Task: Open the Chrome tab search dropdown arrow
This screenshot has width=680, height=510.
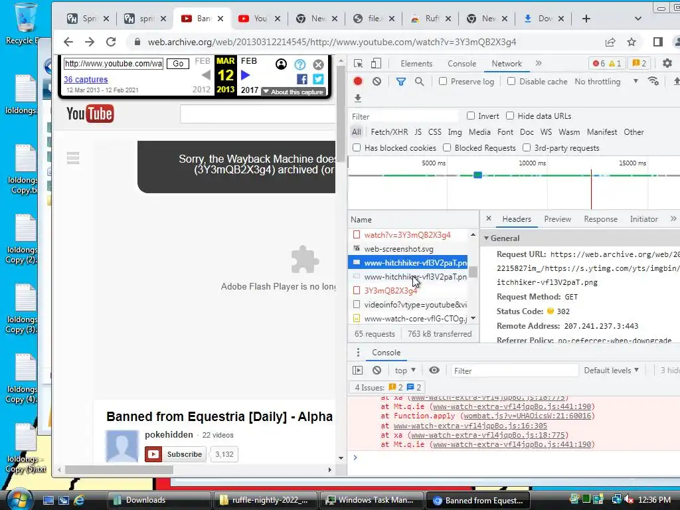Action: coord(637,19)
